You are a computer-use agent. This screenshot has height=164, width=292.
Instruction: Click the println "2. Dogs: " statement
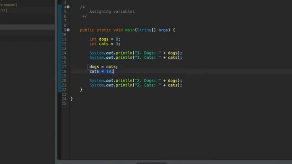[x=136, y=81]
